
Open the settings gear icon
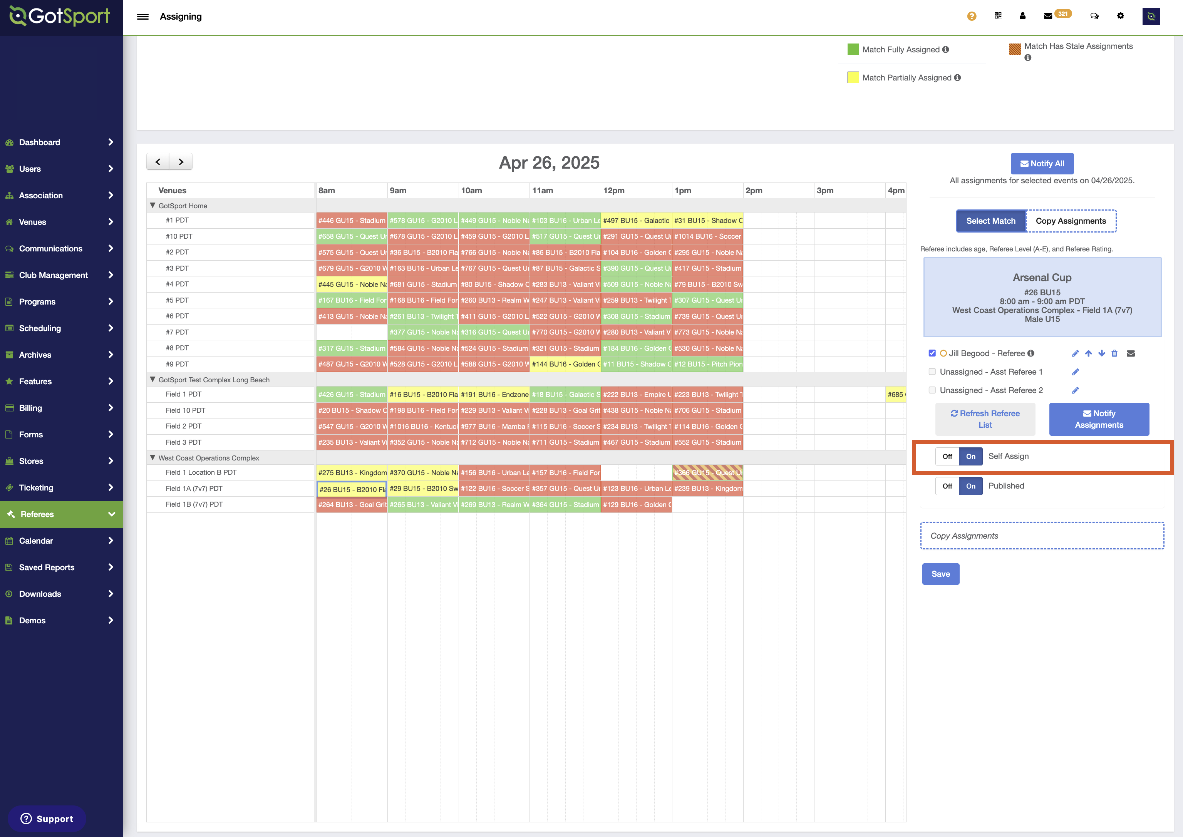tap(1121, 15)
